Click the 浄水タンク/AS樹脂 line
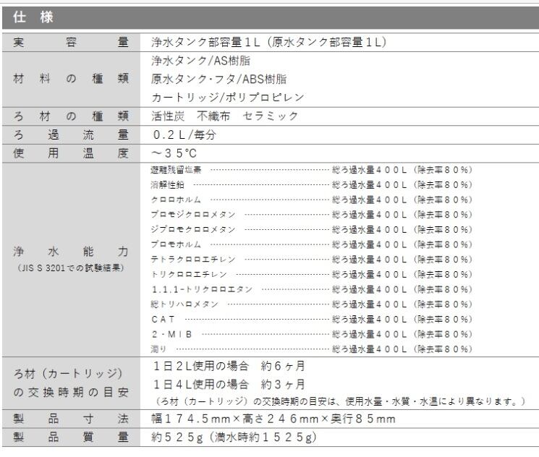This screenshot has height=457, width=539. (x=200, y=61)
